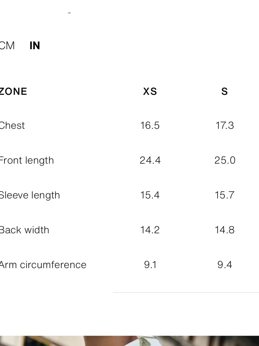Click the Chest row label
259x346 pixels.
[12, 126]
